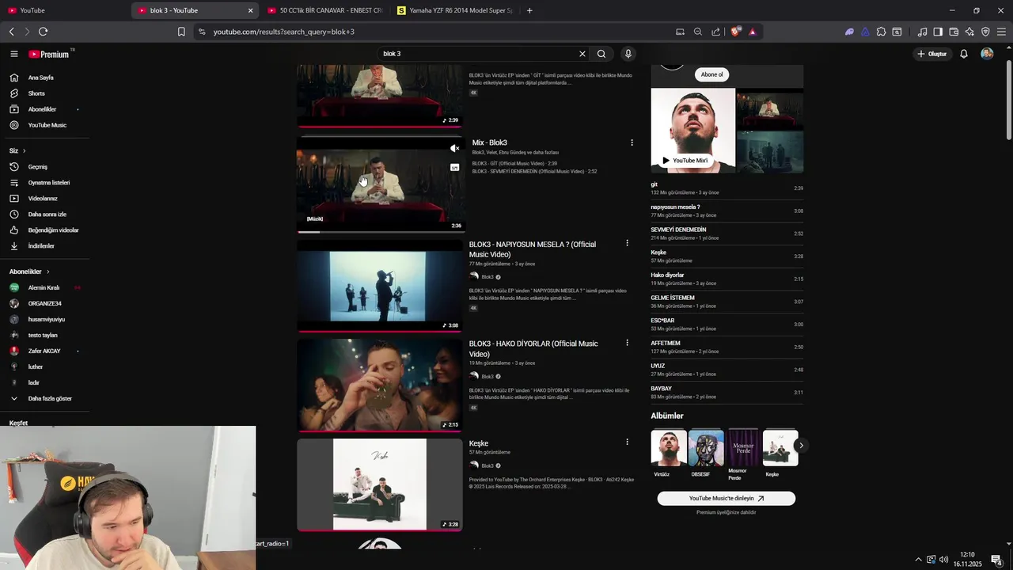The image size is (1013, 570).
Task: Close the blok 3 - YouTube tab
Action: click(x=251, y=10)
